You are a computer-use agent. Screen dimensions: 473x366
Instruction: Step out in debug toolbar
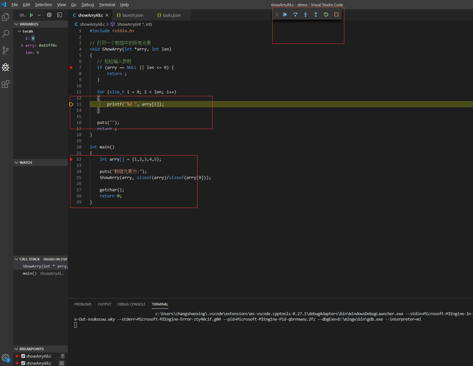(x=316, y=14)
